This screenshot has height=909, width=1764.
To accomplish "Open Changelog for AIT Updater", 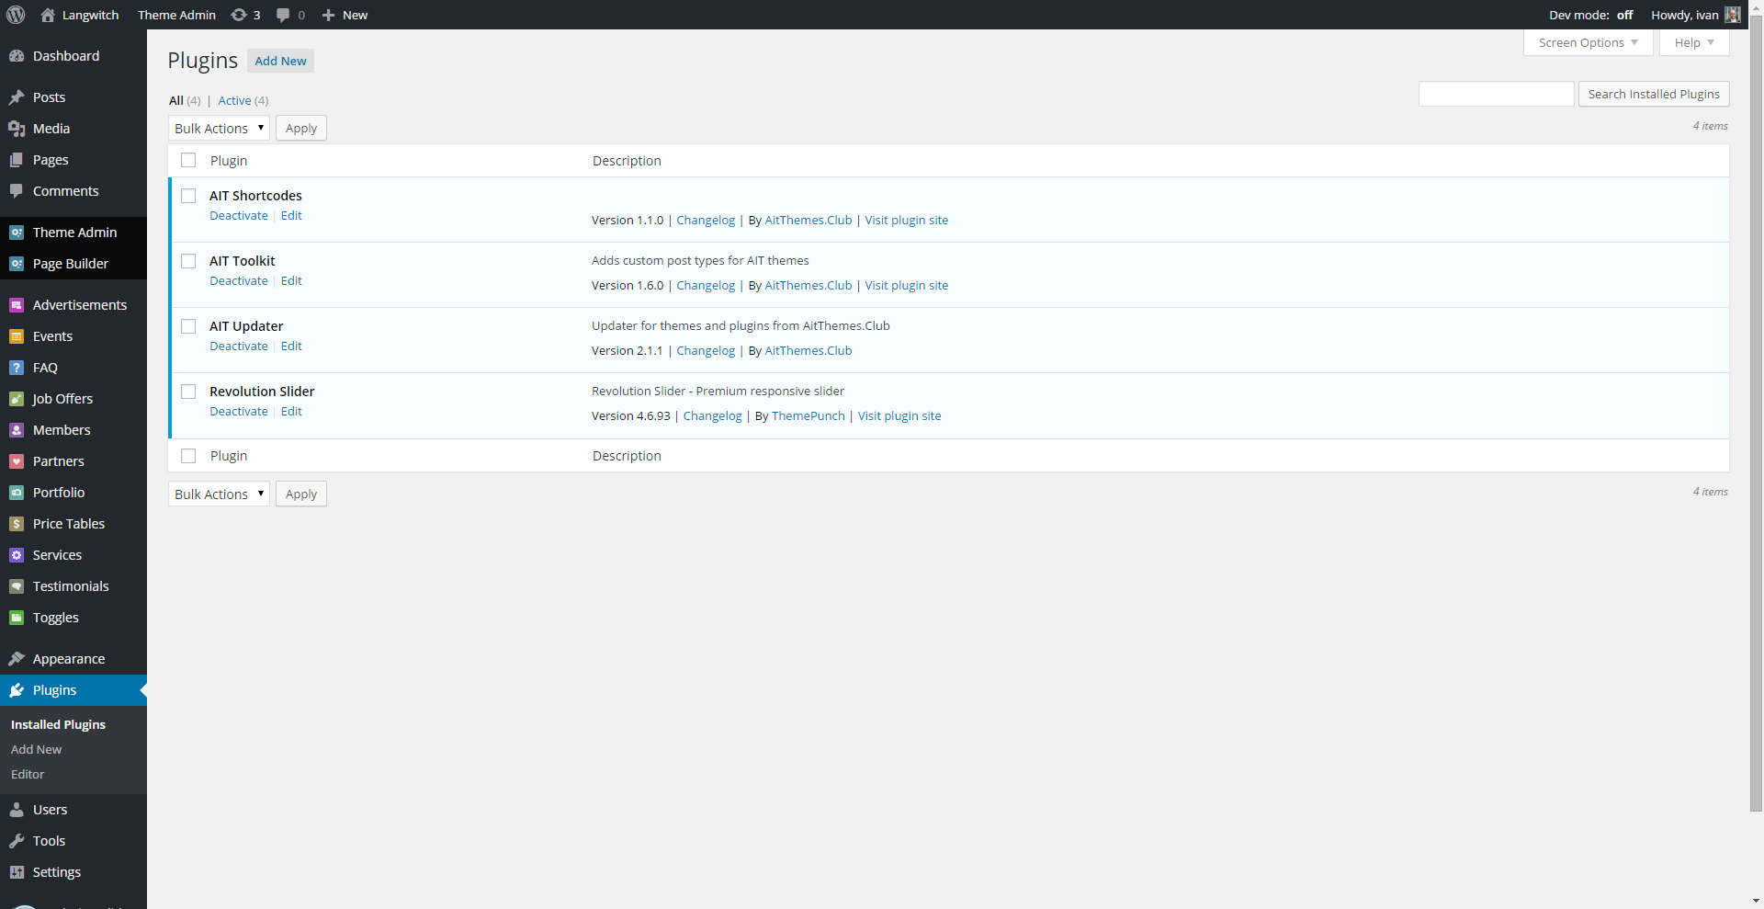I will click(x=706, y=350).
